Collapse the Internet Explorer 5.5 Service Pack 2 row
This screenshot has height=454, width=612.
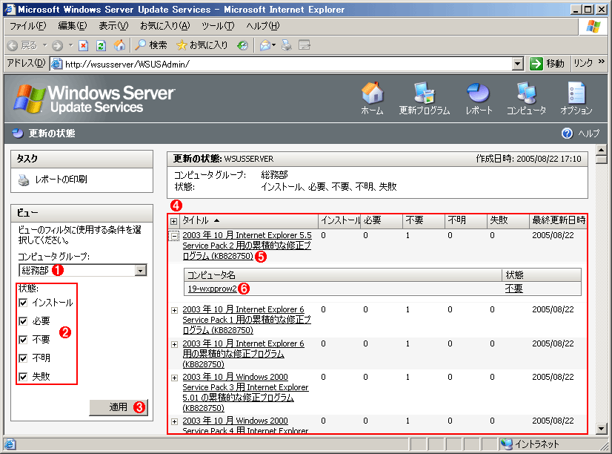coord(174,236)
